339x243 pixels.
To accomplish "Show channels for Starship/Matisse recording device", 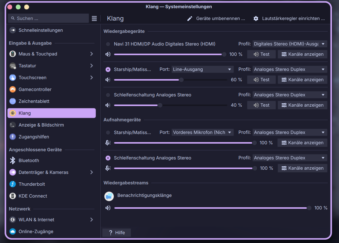I will [303, 143].
